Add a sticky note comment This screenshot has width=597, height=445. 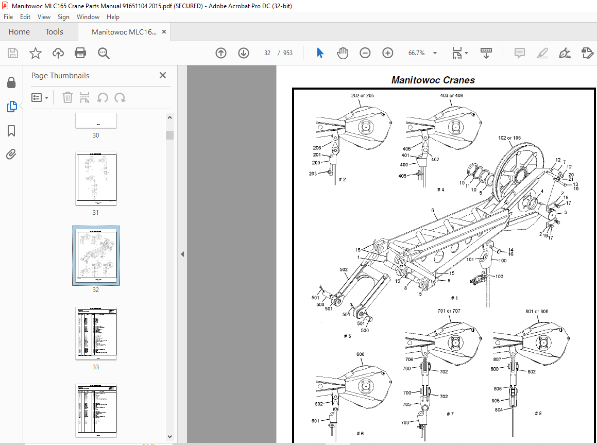pyautogui.click(x=519, y=53)
